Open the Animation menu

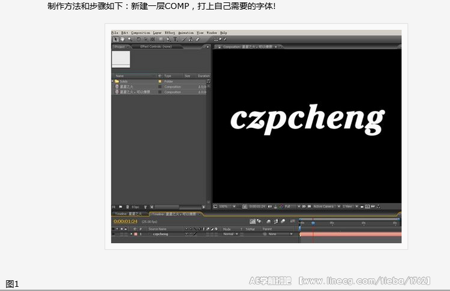pyautogui.click(x=186, y=33)
